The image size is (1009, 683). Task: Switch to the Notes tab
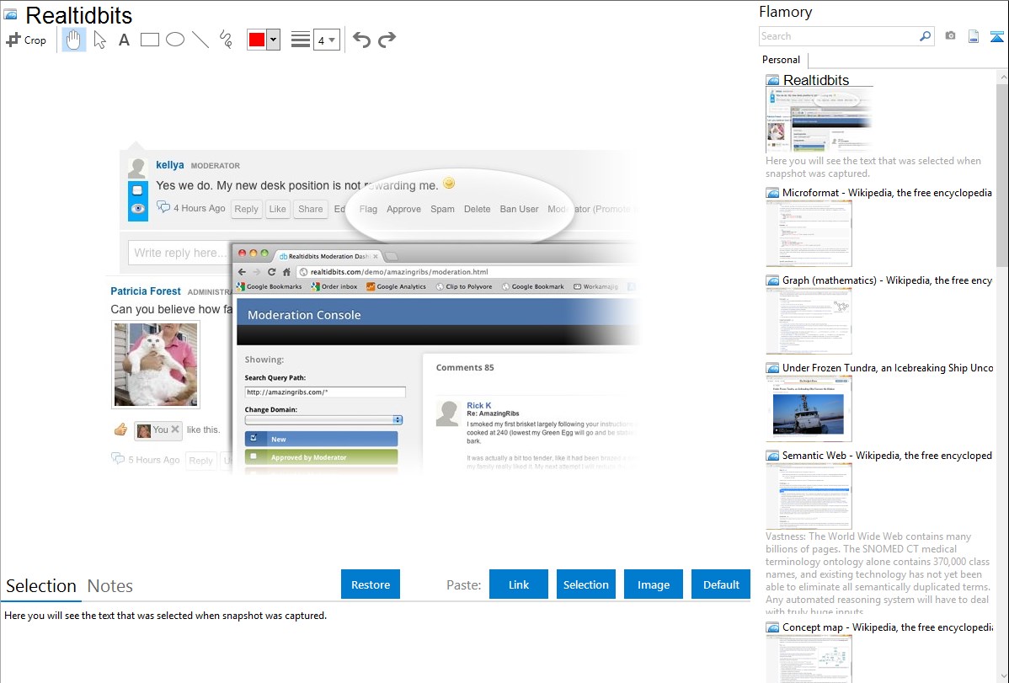[110, 586]
